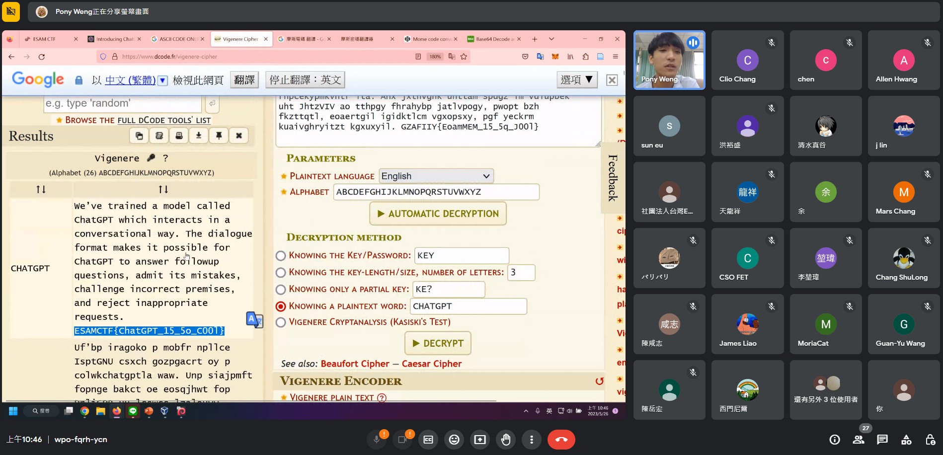The image size is (943, 455).
Task: Click the Alphabet input field
Action: coord(436,192)
